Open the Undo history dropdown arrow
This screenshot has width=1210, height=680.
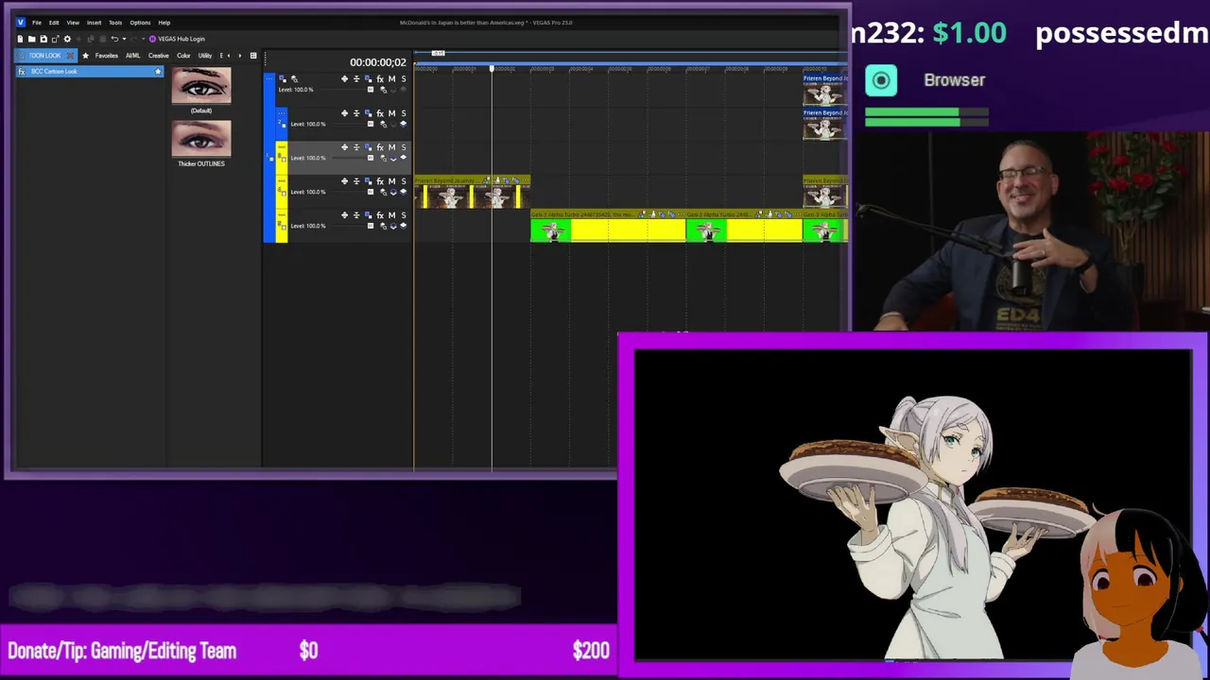point(124,39)
